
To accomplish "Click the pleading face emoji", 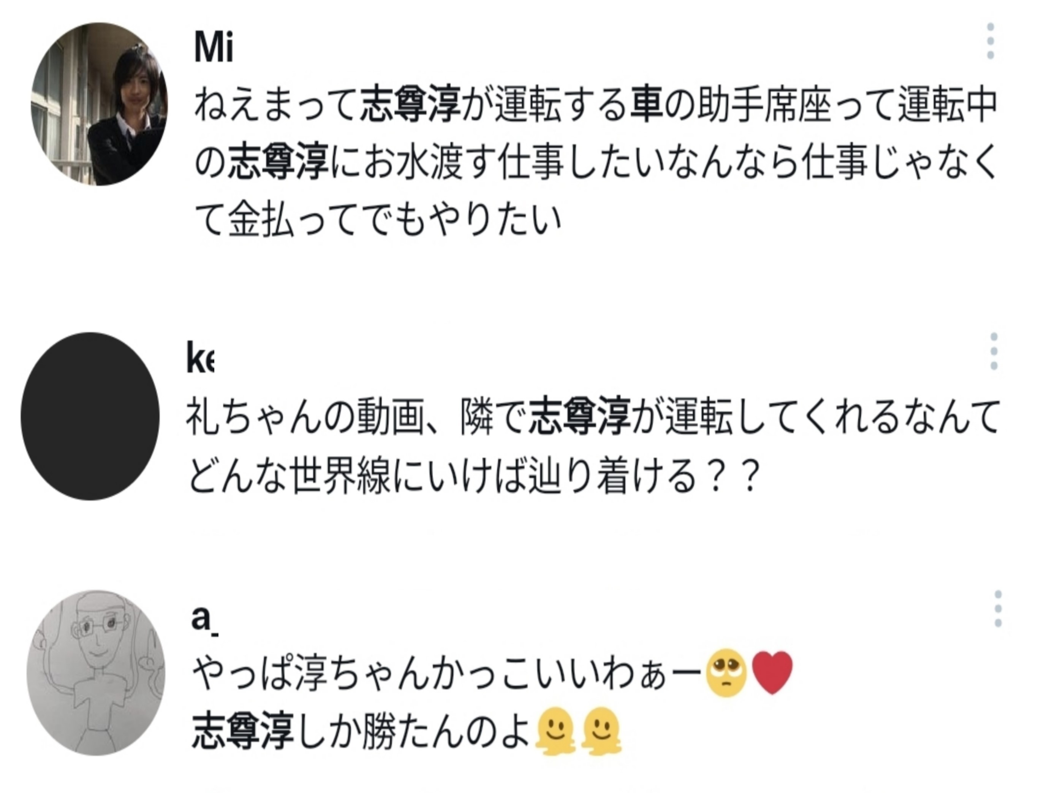I will (x=726, y=672).
